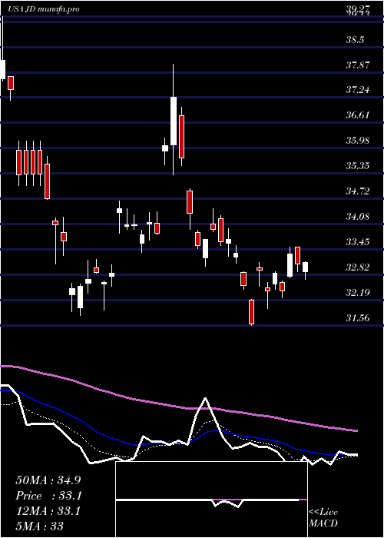
Task: Click the tallest white candlestick near 37.24
Action: [174, 121]
